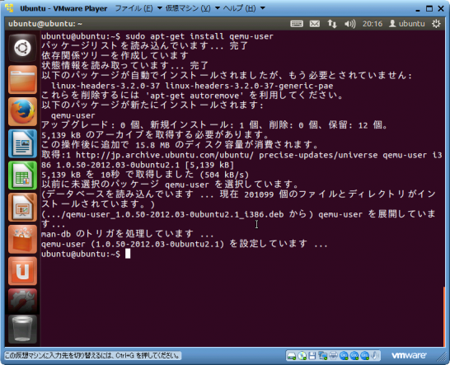Image resolution: width=450 pixels, height=365 pixels.
Task: Open the Ubuntu One launcher icon
Action: coord(22,271)
